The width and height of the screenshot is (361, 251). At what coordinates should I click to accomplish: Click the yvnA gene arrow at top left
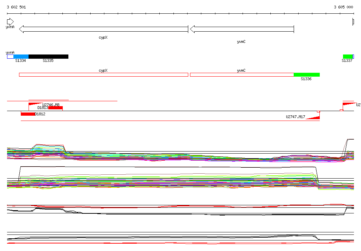click(10, 22)
